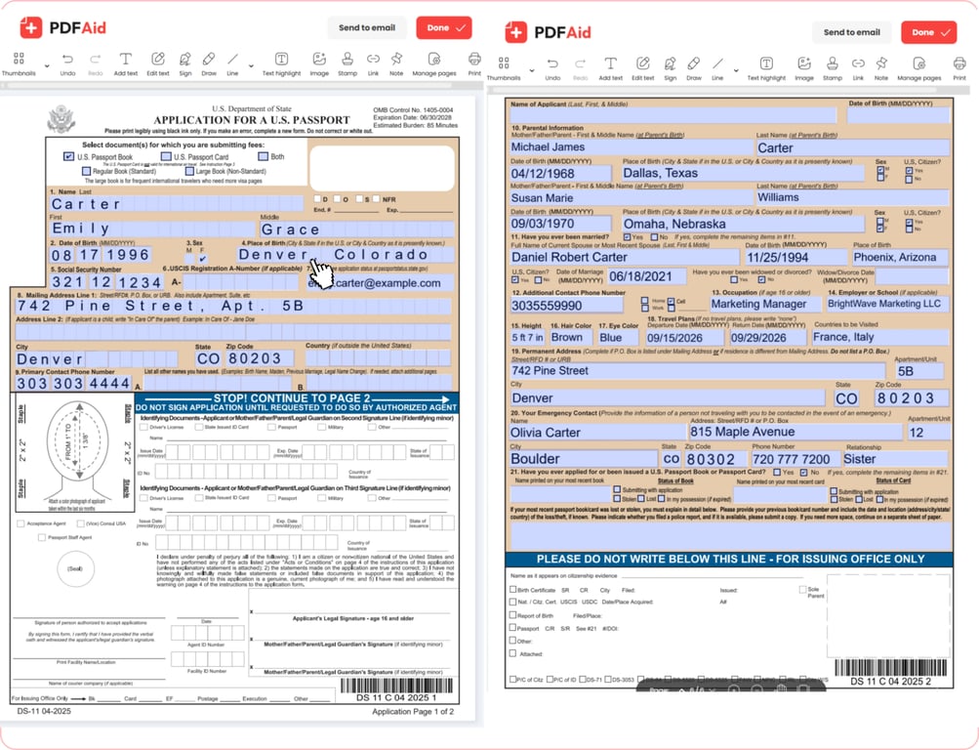The height and width of the screenshot is (750, 979).
Task: Click spouse name field Daniel Robert Carter
Action: pos(625,257)
